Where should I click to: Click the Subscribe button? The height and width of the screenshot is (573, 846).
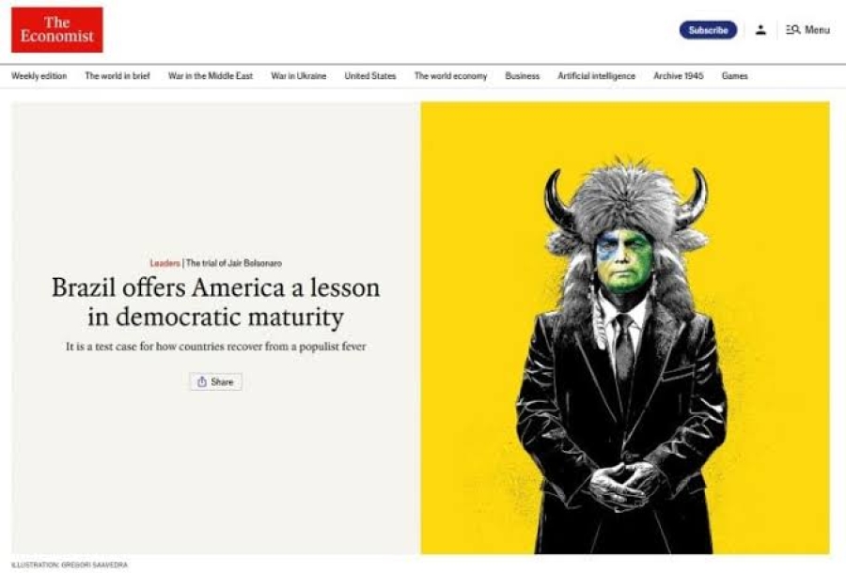(708, 30)
